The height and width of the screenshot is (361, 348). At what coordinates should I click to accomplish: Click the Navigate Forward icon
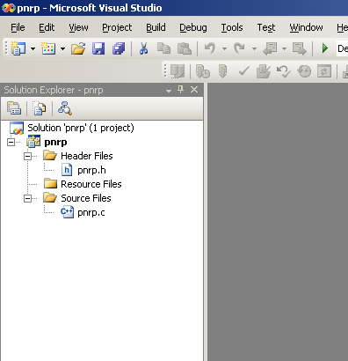(300, 48)
